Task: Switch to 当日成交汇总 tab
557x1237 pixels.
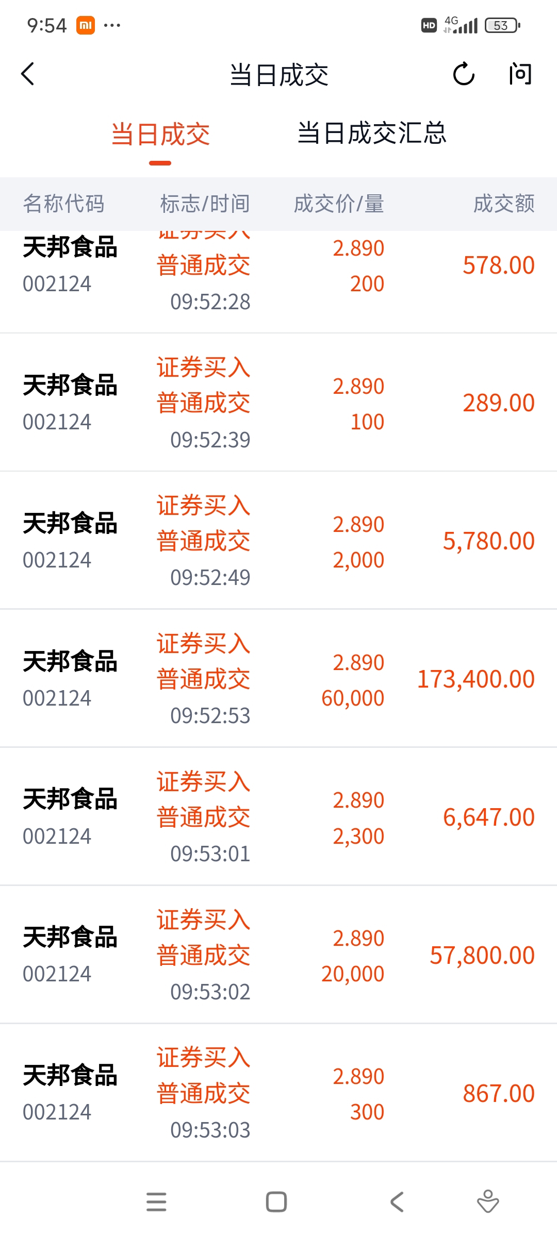Action: click(372, 133)
